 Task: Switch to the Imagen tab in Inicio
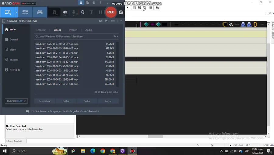pyautogui.click(x=73, y=30)
